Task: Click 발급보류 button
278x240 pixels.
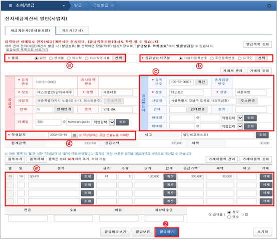Action: 143,232
